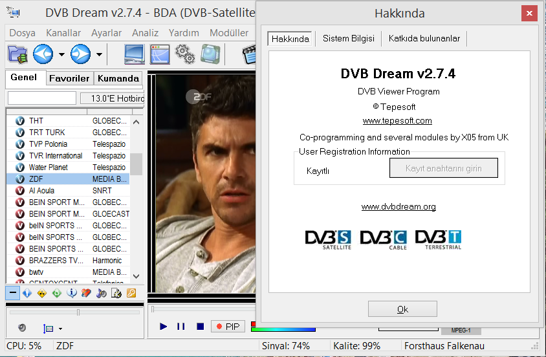Click the orange key icon
This screenshot has height=357, width=546.
pyautogui.click(x=131, y=294)
